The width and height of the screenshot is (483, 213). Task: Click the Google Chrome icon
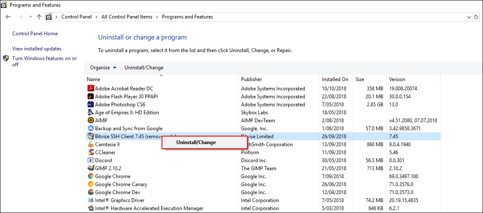click(90, 176)
